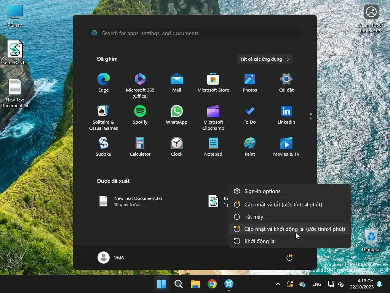Screen dimensions: 390x293
Task: Select PC này desktop icon
Action: [15, 16]
